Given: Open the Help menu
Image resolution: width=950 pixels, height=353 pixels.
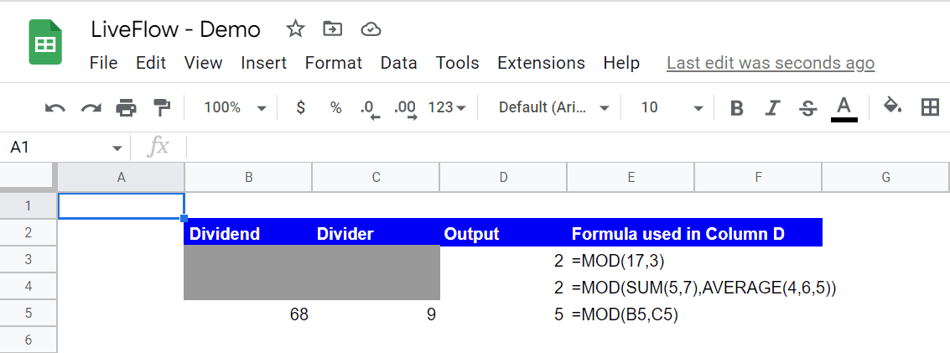Looking at the screenshot, I should pos(621,63).
